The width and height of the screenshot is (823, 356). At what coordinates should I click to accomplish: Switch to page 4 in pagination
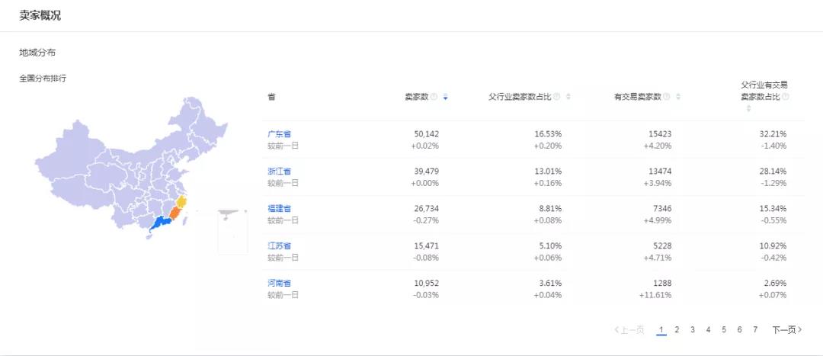[708, 330]
